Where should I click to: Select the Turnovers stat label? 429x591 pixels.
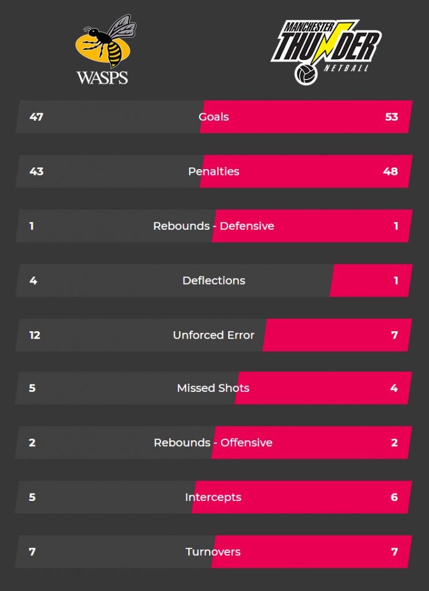pos(214,552)
